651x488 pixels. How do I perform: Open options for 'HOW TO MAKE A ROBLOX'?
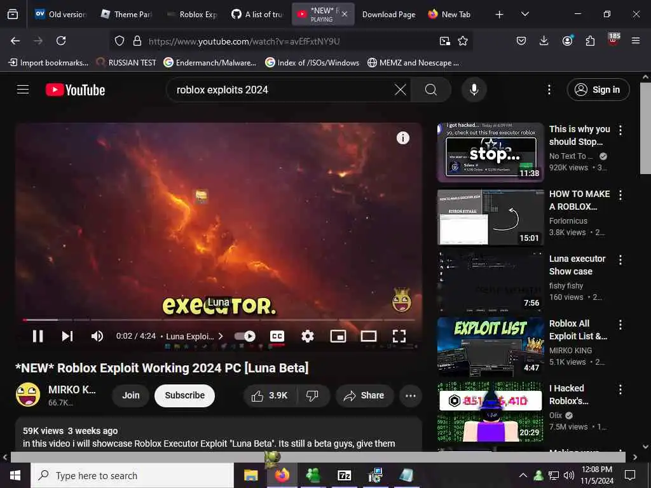[x=620, y=195]
